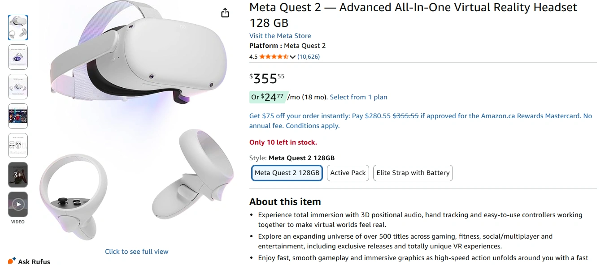Select the second product thumbnail
Image resolution: width=605 pixels, height=265 pixels.
tap(18, 57)
